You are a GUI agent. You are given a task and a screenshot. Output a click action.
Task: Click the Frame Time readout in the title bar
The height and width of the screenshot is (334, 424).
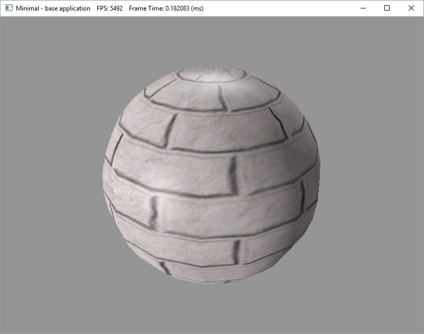(166, 8)
